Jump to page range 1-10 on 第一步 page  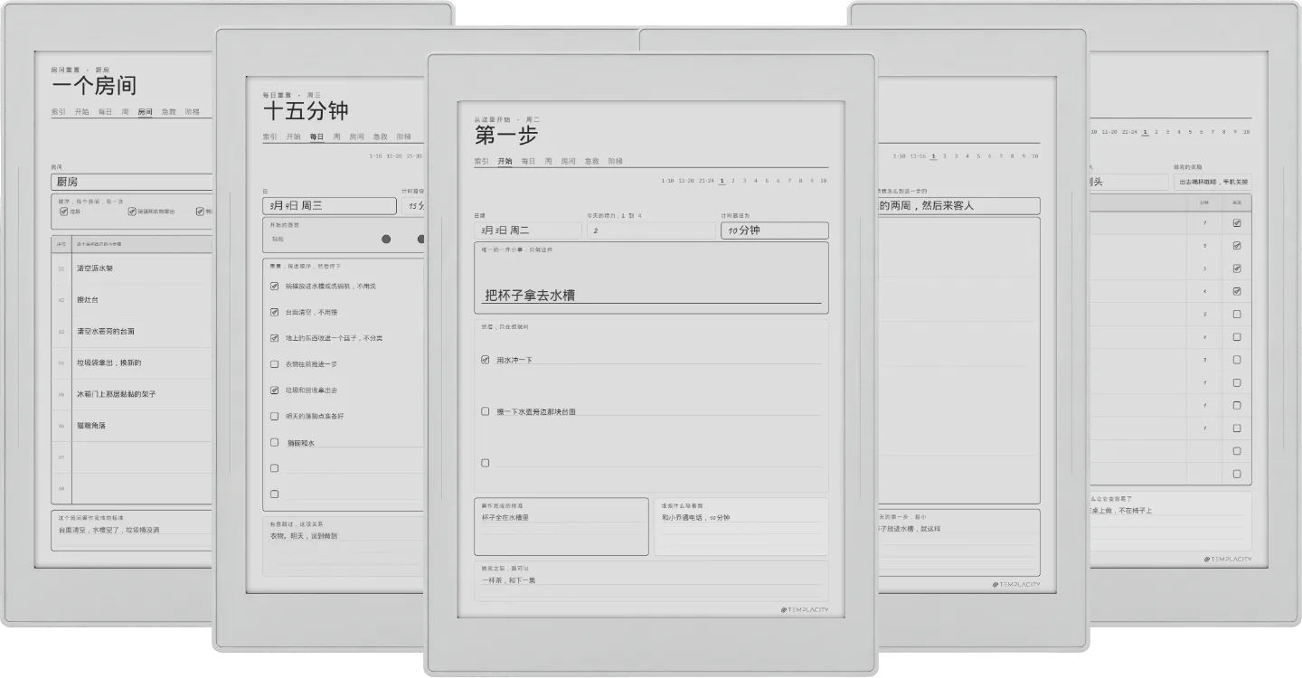click(667, 181)
